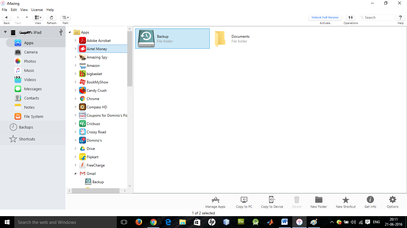Collapse the iPad device section
This screenshot has height=228, width=407.
[5, 32]
